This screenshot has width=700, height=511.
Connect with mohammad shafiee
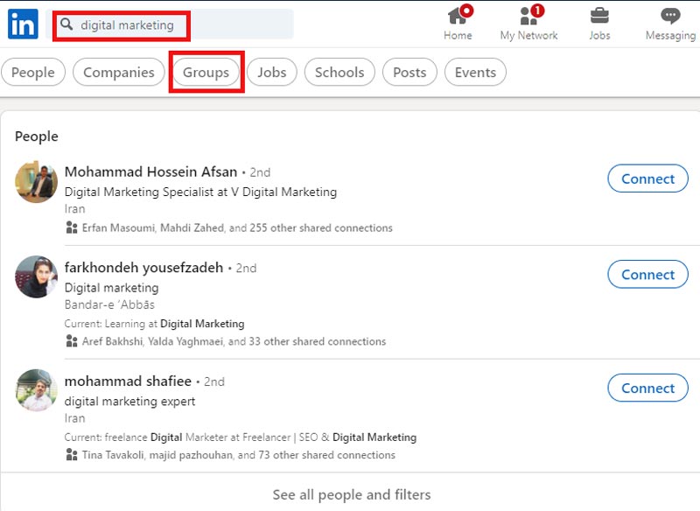coord(647,388)
